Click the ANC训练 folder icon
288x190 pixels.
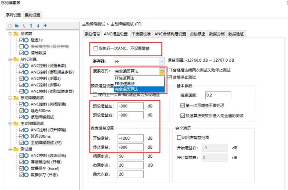point(16,59)
